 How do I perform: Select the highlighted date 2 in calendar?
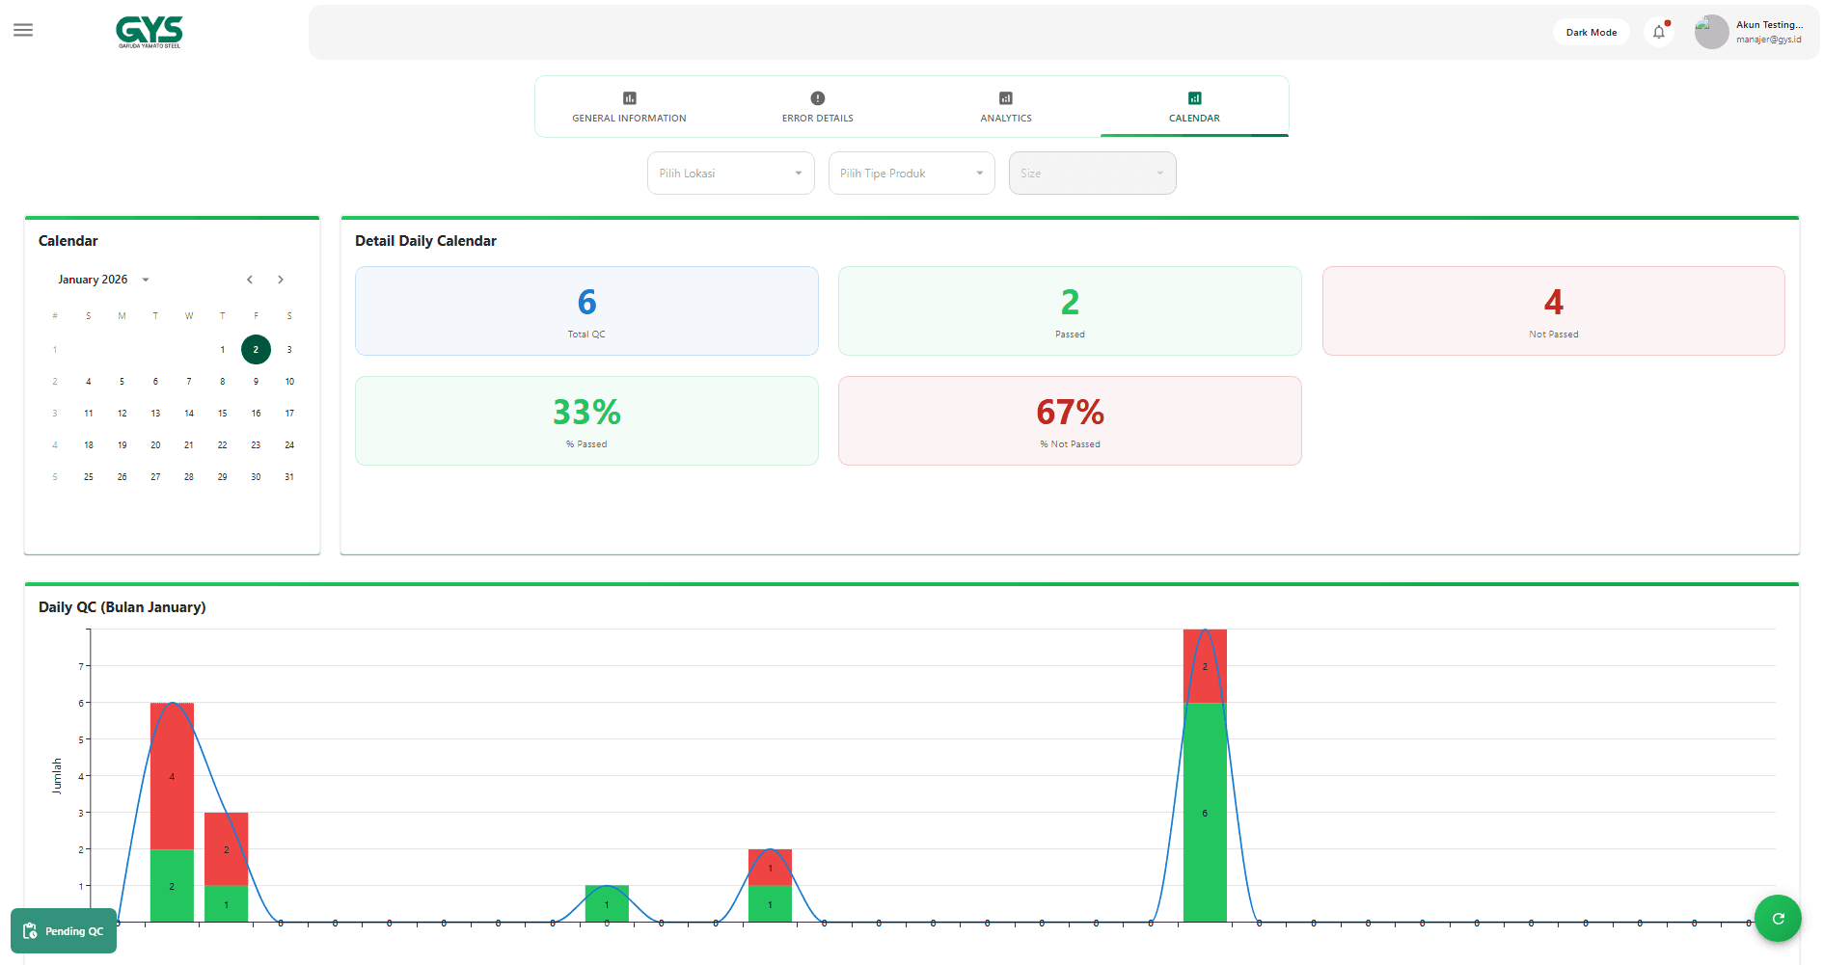pyautogui.click(x=256, y=350)
